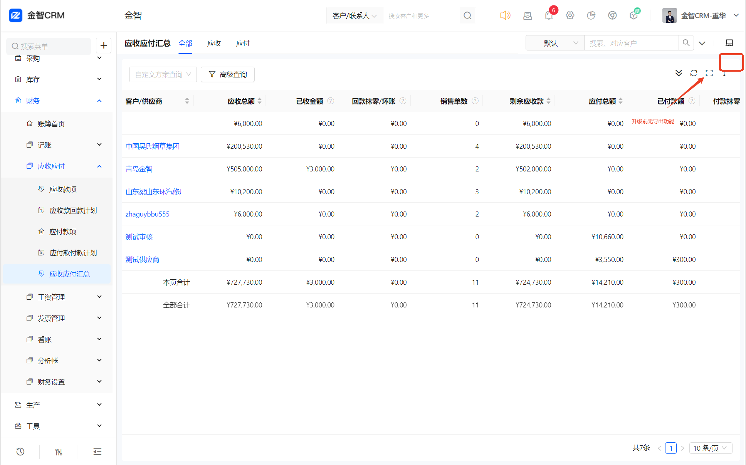Open the announcement speaker icon

[505, 15]
